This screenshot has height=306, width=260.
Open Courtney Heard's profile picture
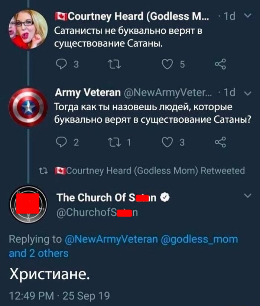pyautogui.click(x=28, y=29)
